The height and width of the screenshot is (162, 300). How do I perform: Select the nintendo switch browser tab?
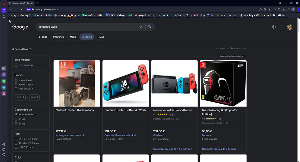21,3
